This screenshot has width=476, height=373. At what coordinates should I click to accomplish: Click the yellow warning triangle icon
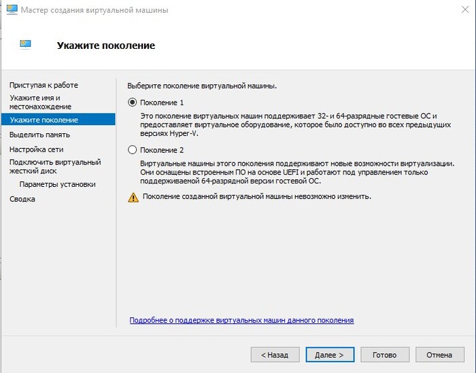tap(133, 197)
